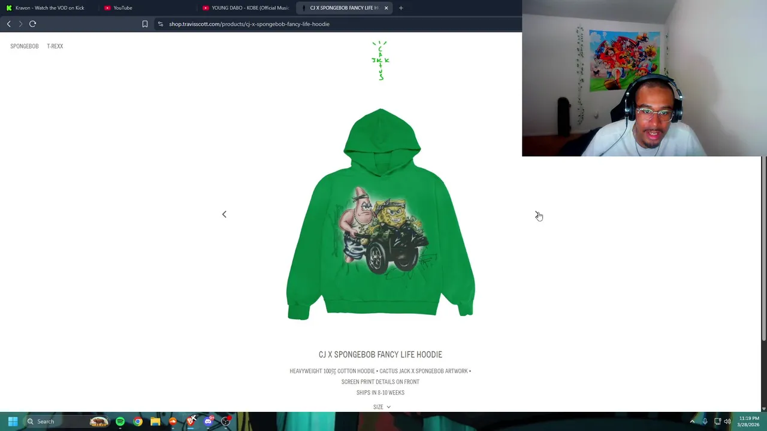Switch to the YOUNG DABO - KOBE tab
Image resolution: width=767 pixels, height=431 pixels.
coord(246,8)
